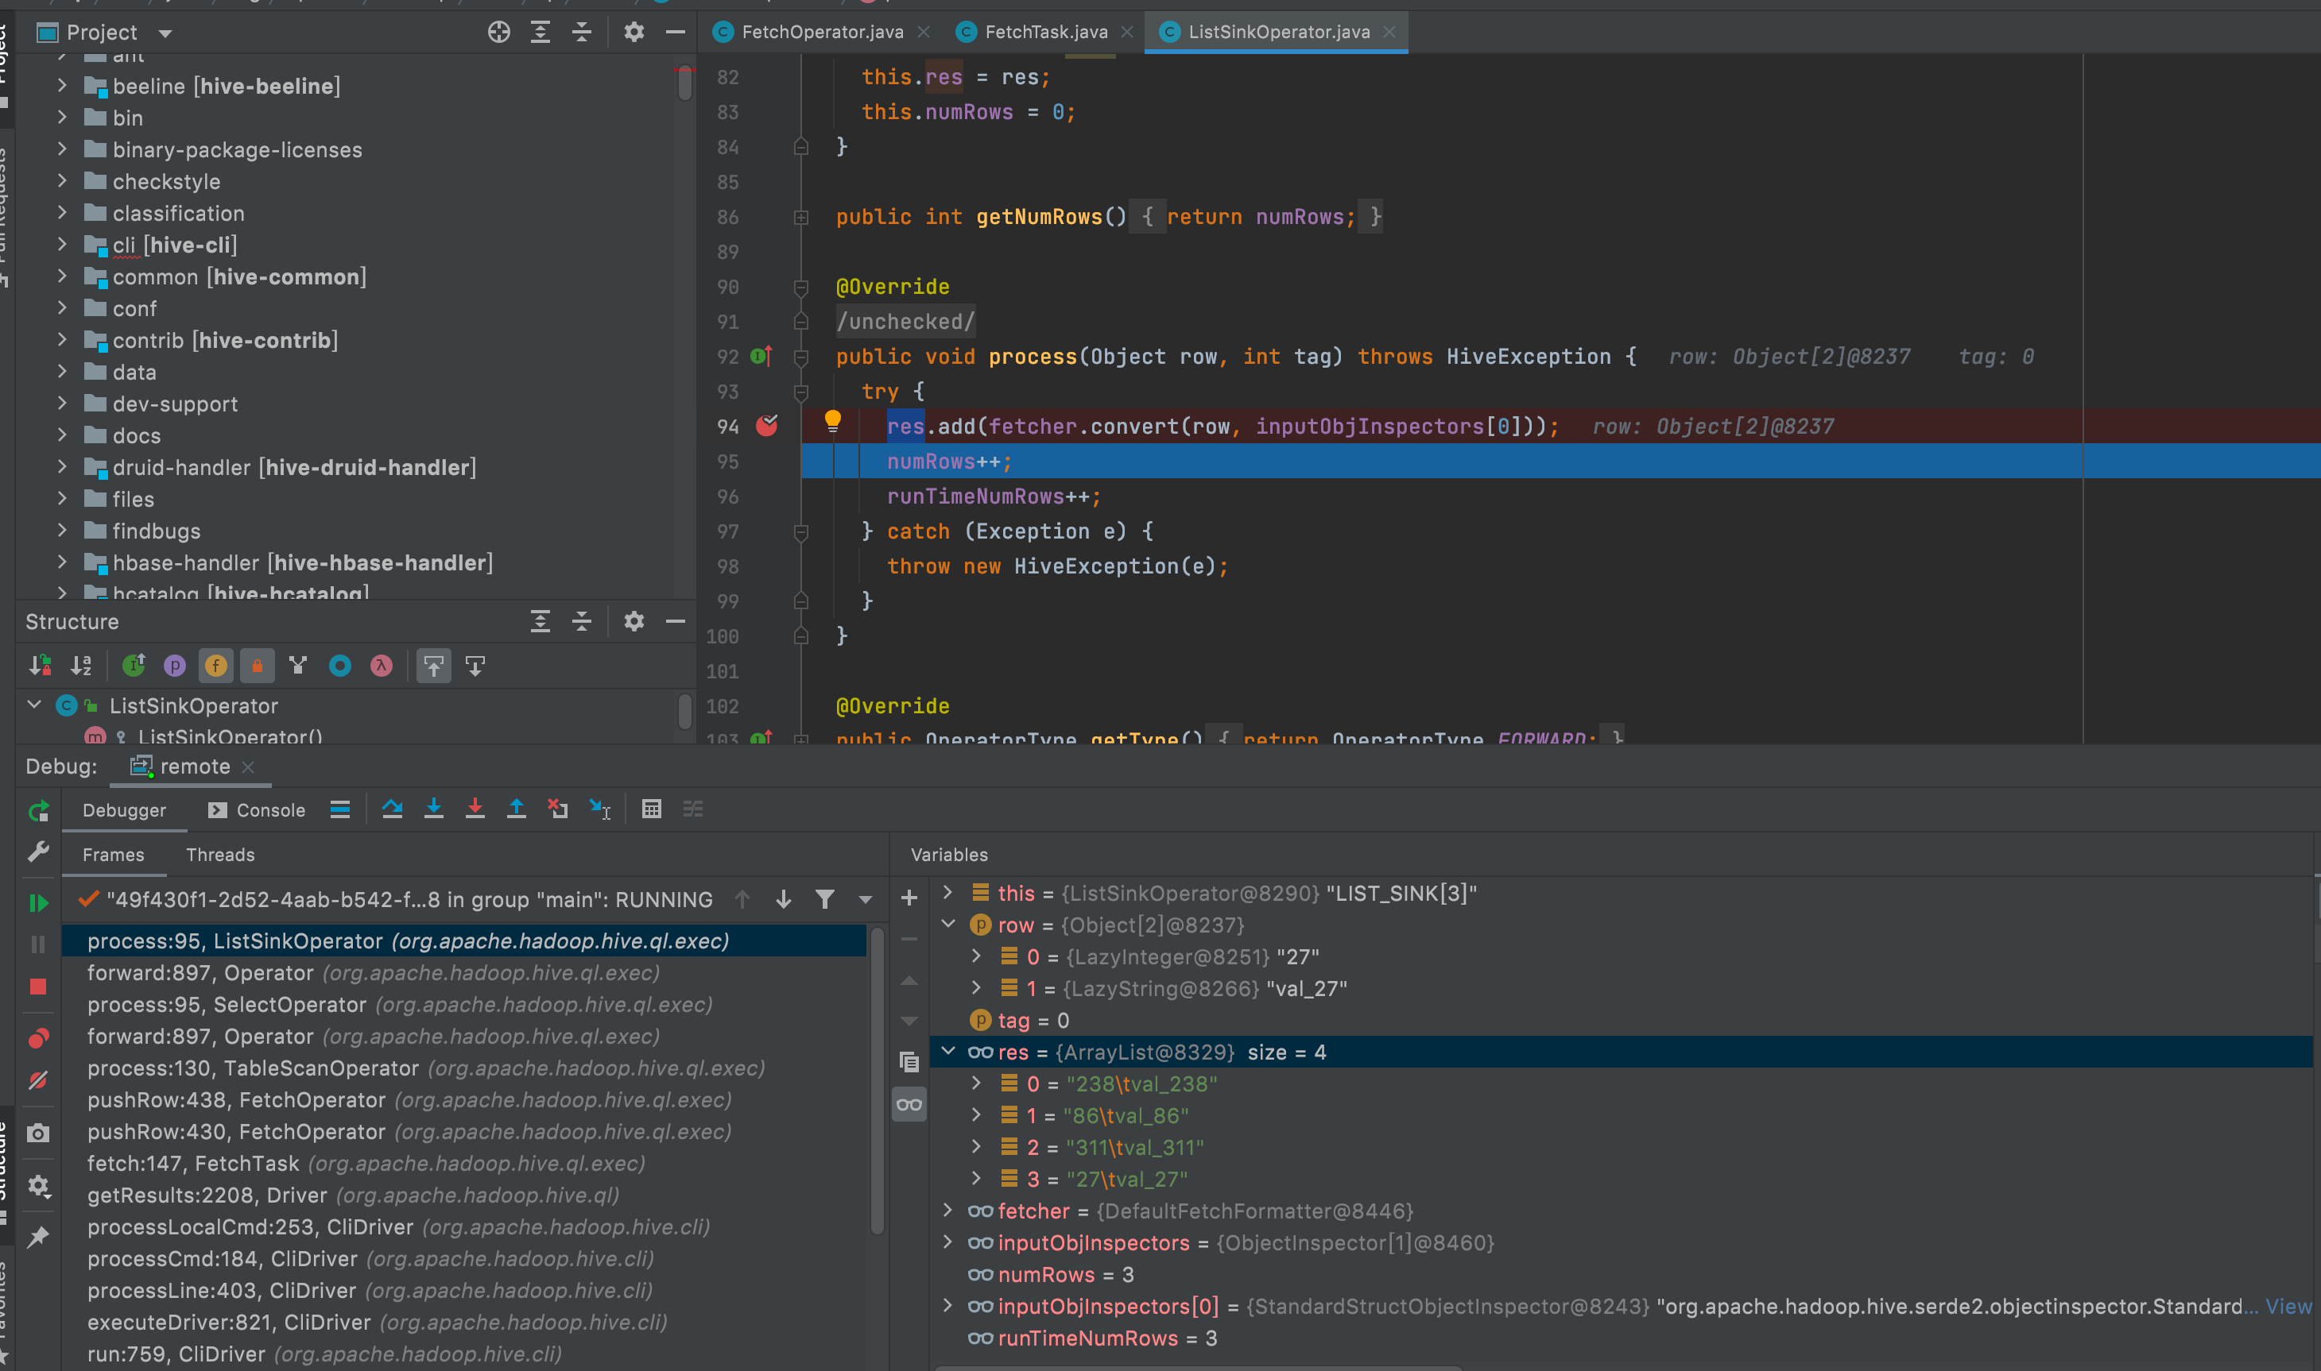Open the Console tab

(257, 810)
